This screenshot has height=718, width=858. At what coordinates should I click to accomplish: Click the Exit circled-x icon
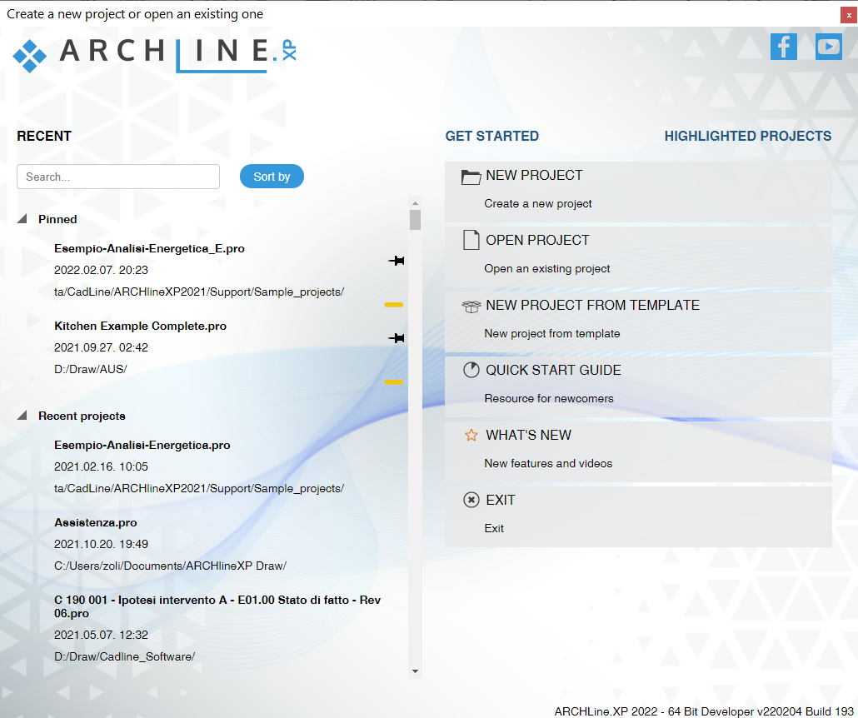pos(471,501)
